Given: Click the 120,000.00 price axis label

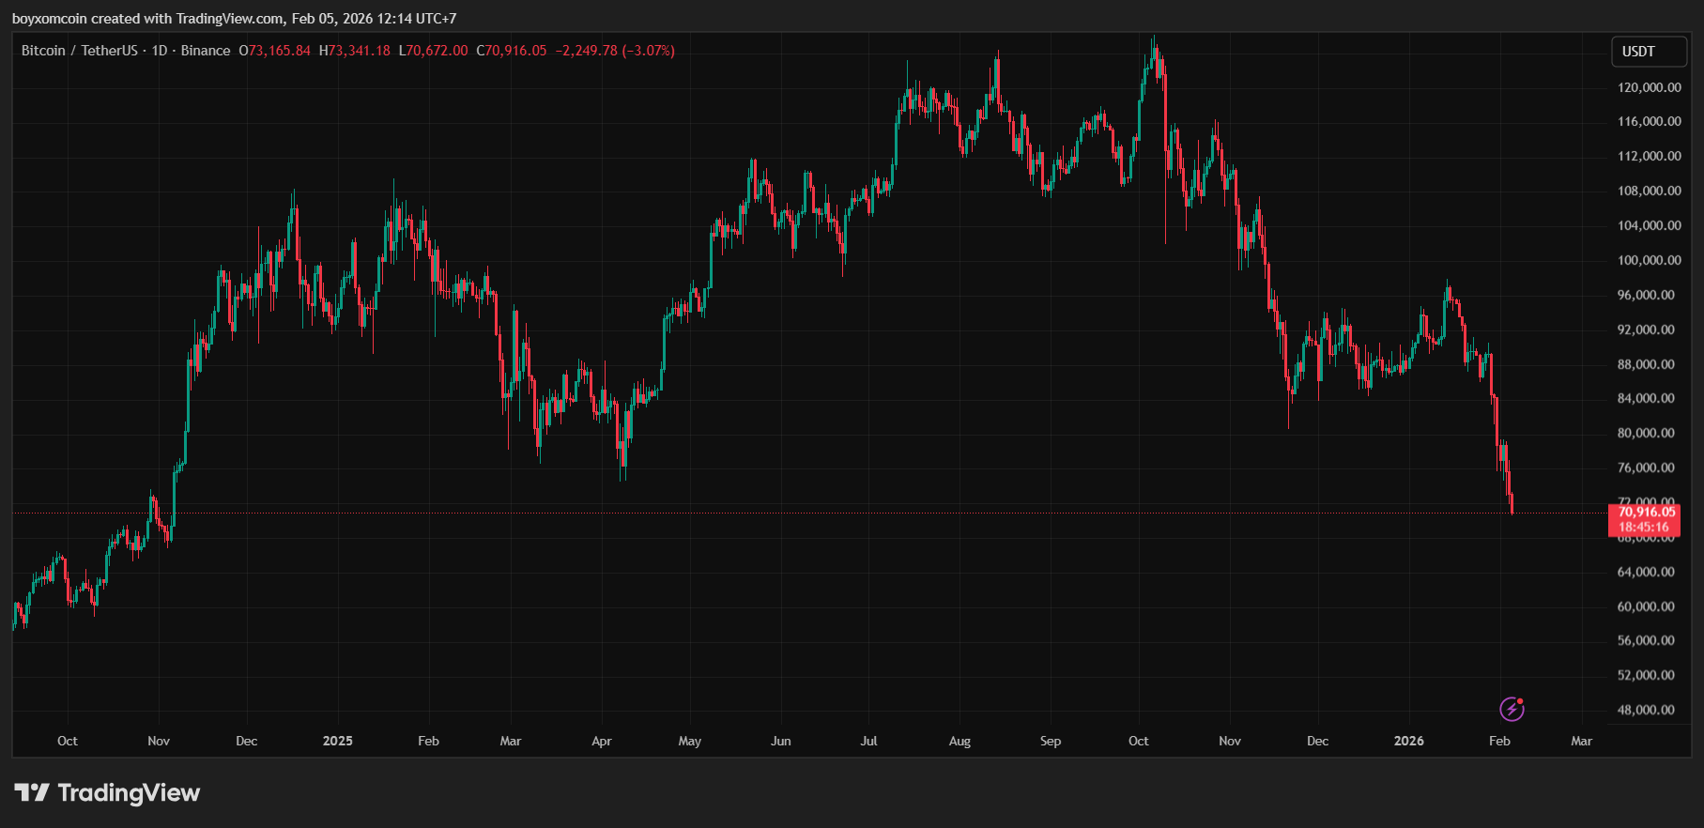Looking at the screenshot, I should point(1645,87).
